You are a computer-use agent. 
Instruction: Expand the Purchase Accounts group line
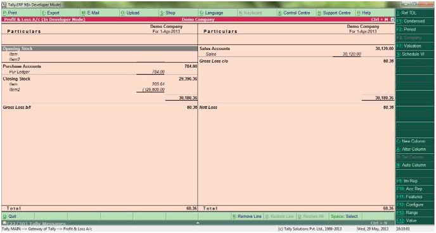tap(99, 66)
